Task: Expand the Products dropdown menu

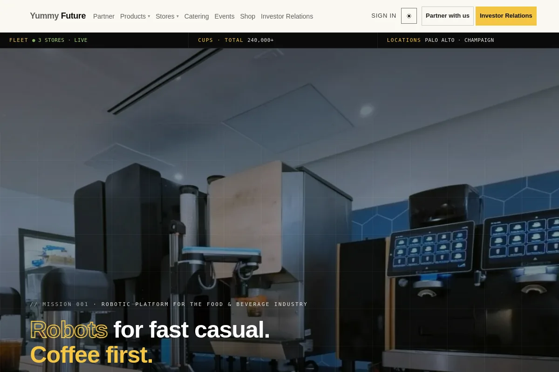Action: (135, 16)
